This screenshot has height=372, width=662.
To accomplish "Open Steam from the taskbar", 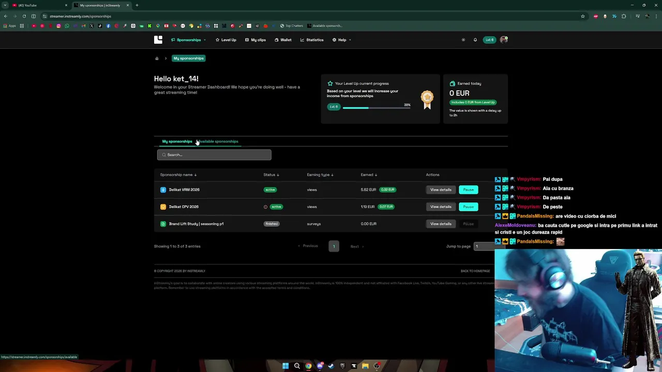I will tap(331, 366).
